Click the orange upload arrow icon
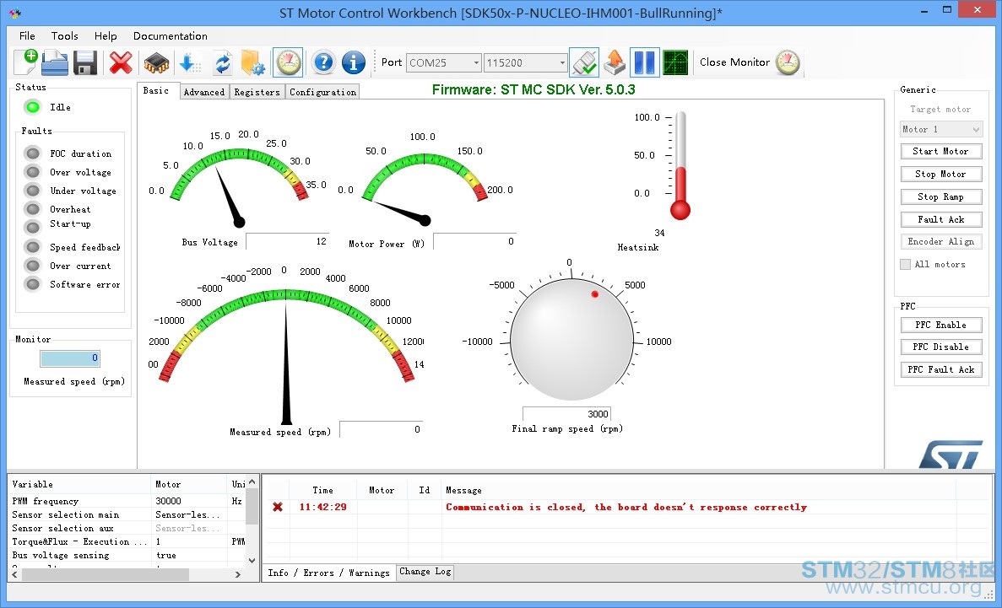Image resolution: width=1002 pixels, height=608 pixels. pos(615,62)
